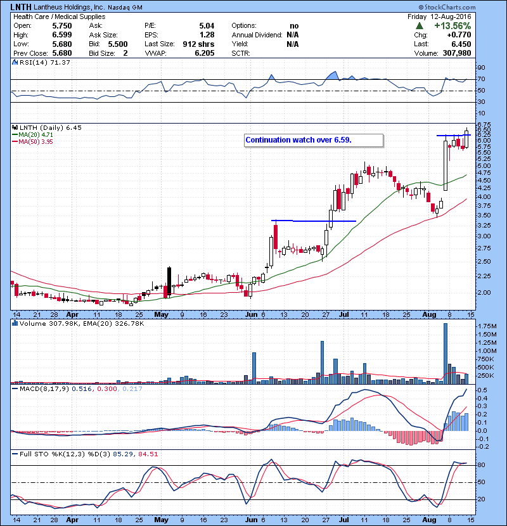
Task: Click the 'LNTH (Daily) 6.45' chart title
Action: [x=50, y=127]
